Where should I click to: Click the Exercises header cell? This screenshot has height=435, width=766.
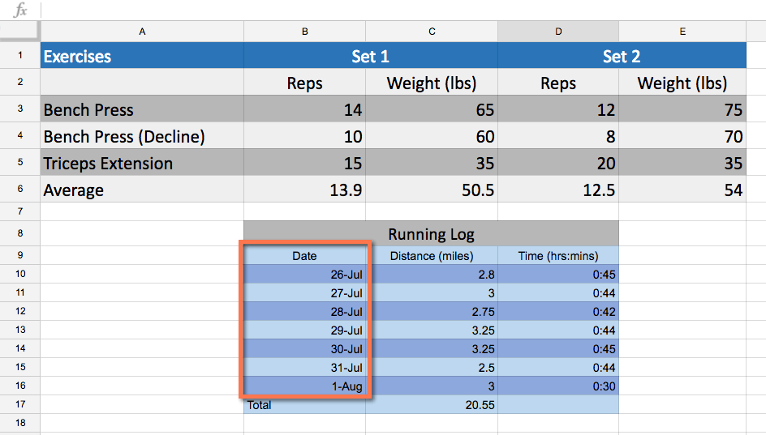(x=142, y=57)
